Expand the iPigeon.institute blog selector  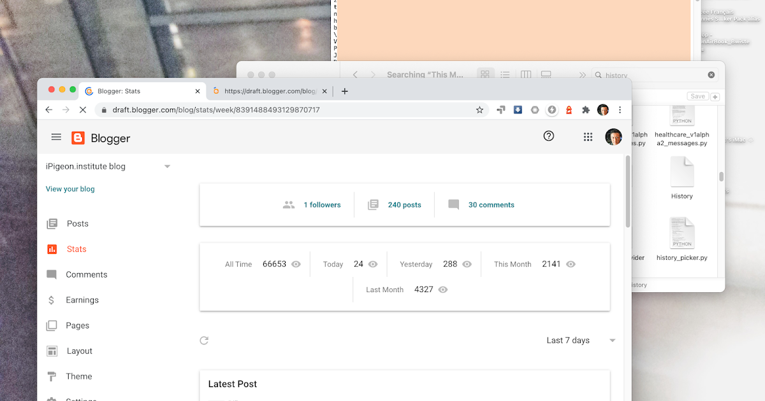(x=167, y=167)
